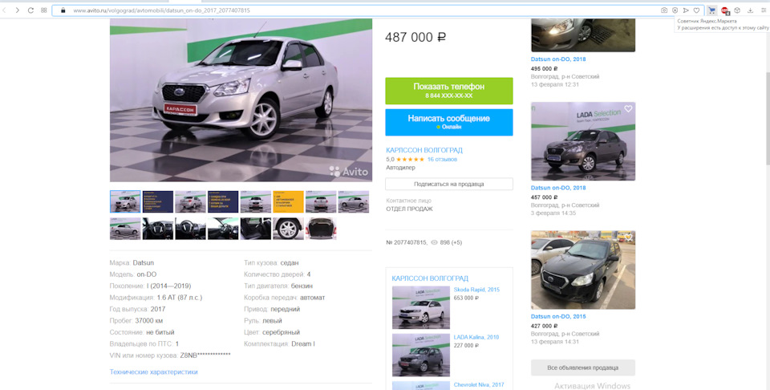The width and height of the screenshot is (770, 390).
Task: Select the open trunk gallery thumbnail
Action: coord(321,229)
